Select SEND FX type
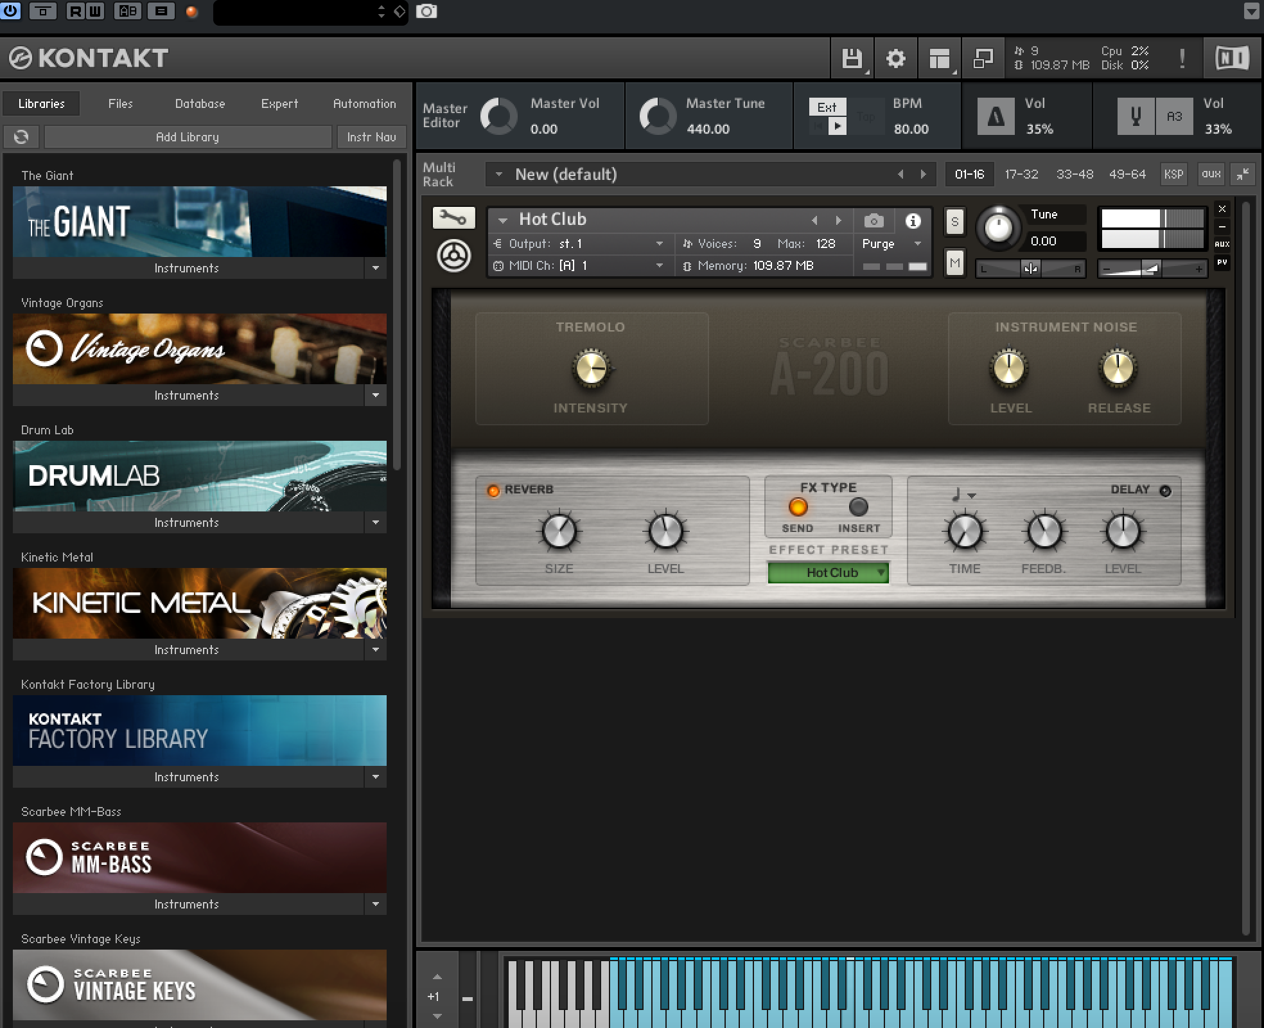The height and width of the screenshot is (1028, 1264). pyautogui.click(x=798, y=507)
